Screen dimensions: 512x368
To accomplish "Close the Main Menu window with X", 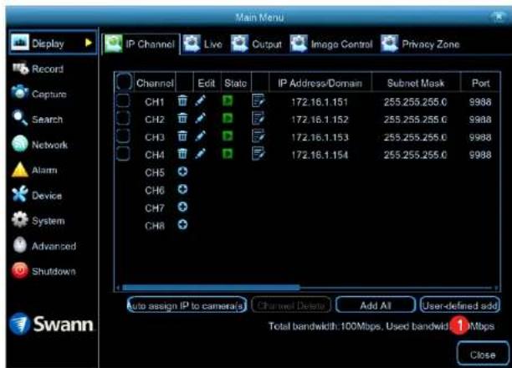I will pyautogui.click(x=499, y=16).
